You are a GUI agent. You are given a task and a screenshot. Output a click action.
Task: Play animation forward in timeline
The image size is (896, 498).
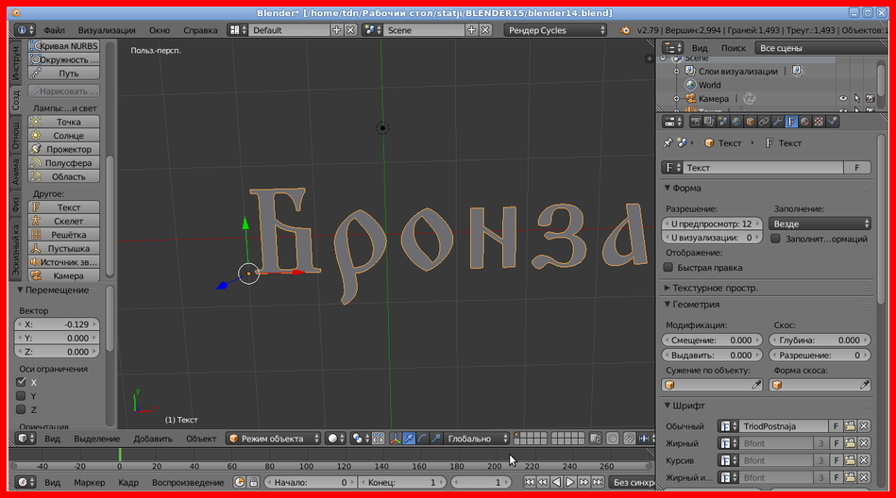[570, 482]
